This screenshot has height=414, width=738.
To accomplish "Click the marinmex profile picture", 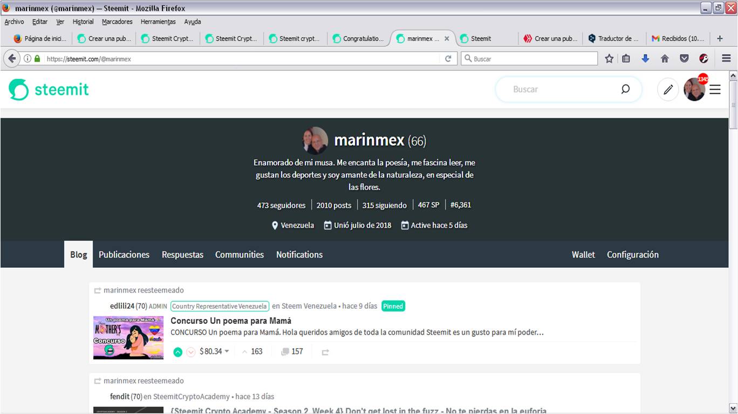I will 315,140.
